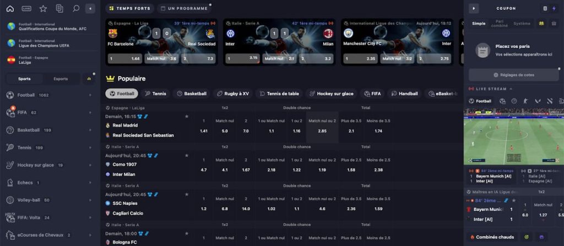Open coupon document icon next to COUPON
This screenshot has width=564, height=246.
pyautogui.click(x=545, y=8)
